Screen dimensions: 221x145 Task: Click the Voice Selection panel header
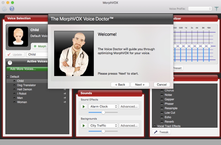26,18
